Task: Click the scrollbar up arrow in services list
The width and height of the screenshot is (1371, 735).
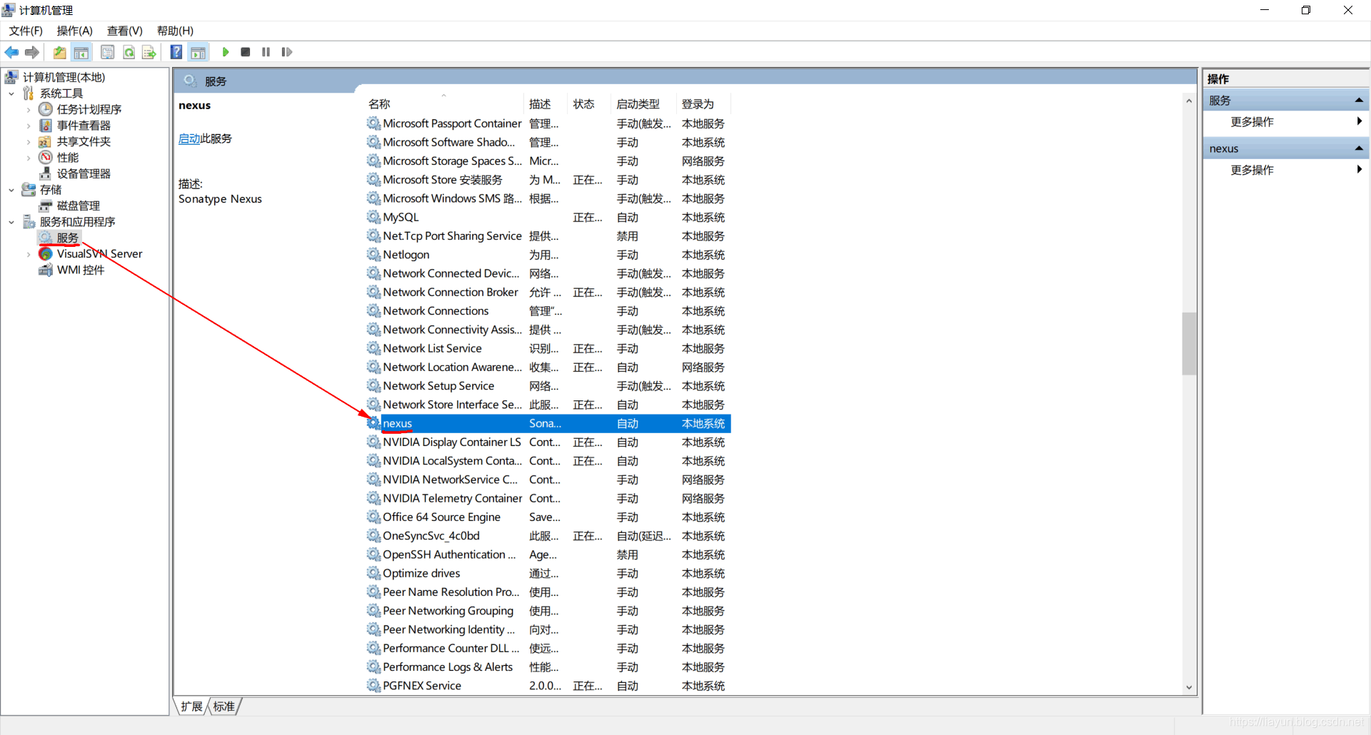Action: tap(1189, 101)
